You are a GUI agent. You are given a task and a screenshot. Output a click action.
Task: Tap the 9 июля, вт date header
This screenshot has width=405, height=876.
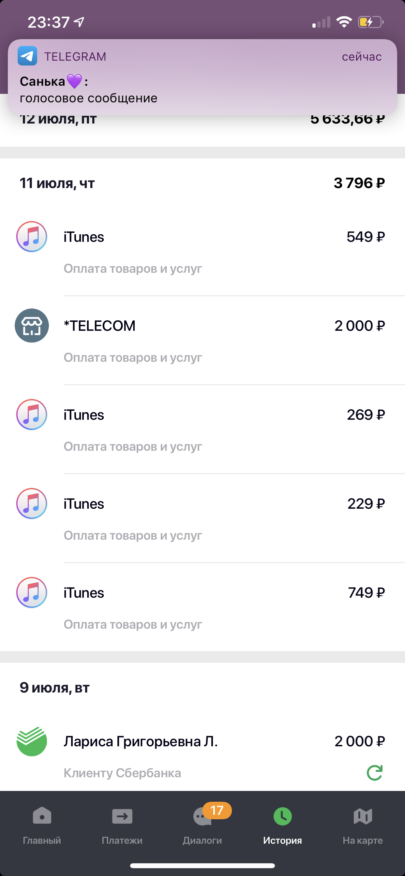point(54,688)
